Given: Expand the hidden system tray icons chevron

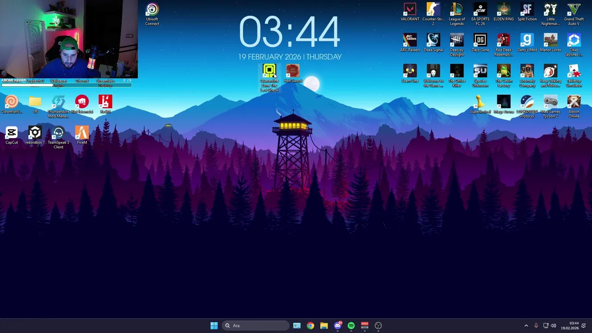Looking at the screenshot, I should pyautogui.click(x=526, y=326).
